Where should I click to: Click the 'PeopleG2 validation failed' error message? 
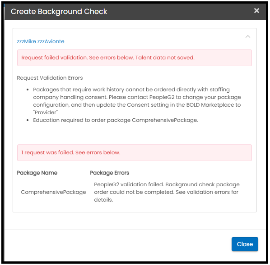(167, 192)
